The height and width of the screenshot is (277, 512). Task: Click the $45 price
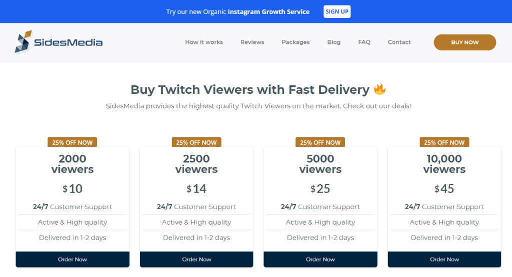click(x=444, y=189)
